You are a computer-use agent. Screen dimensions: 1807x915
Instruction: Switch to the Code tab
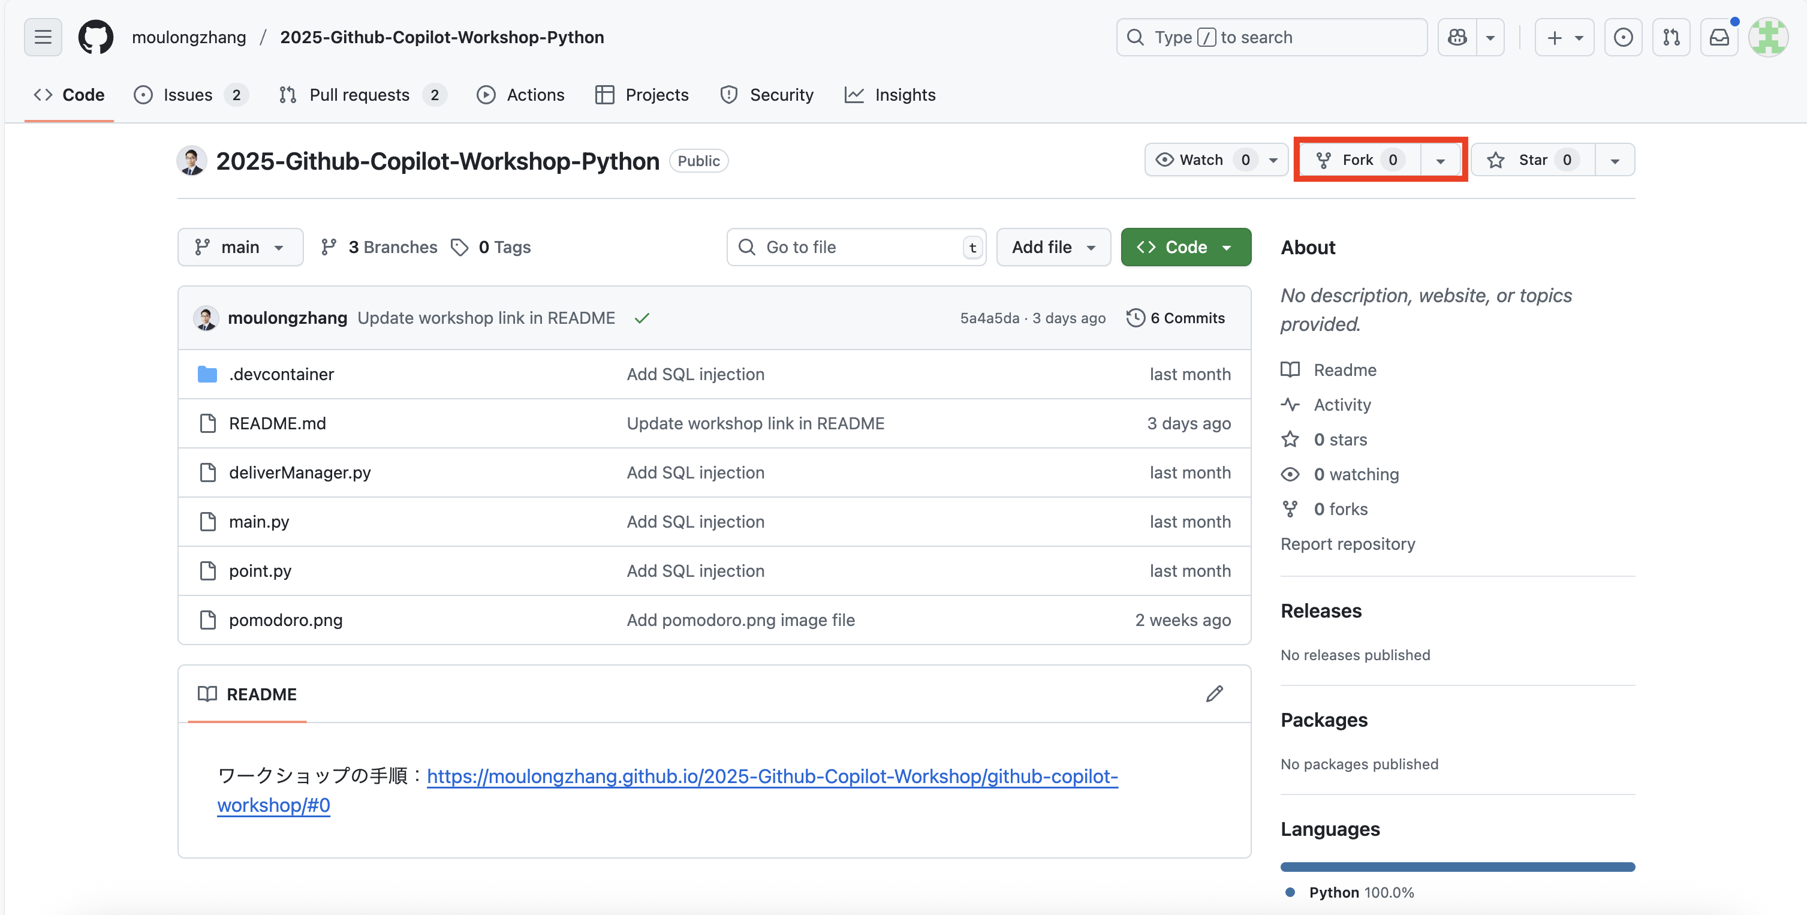tap(69, 95)
